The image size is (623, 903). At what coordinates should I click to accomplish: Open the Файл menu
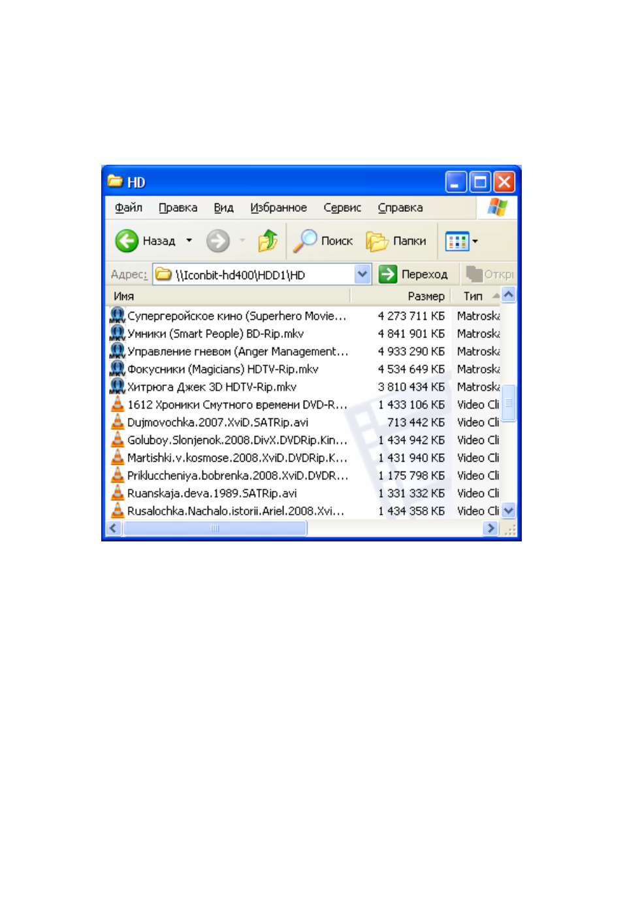click(x=129, y=207)
